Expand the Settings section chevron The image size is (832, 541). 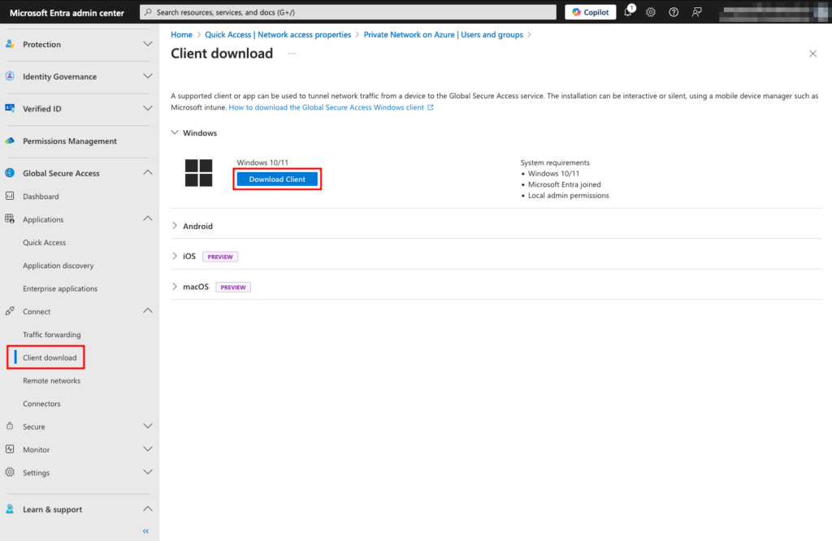click(148, 472)
